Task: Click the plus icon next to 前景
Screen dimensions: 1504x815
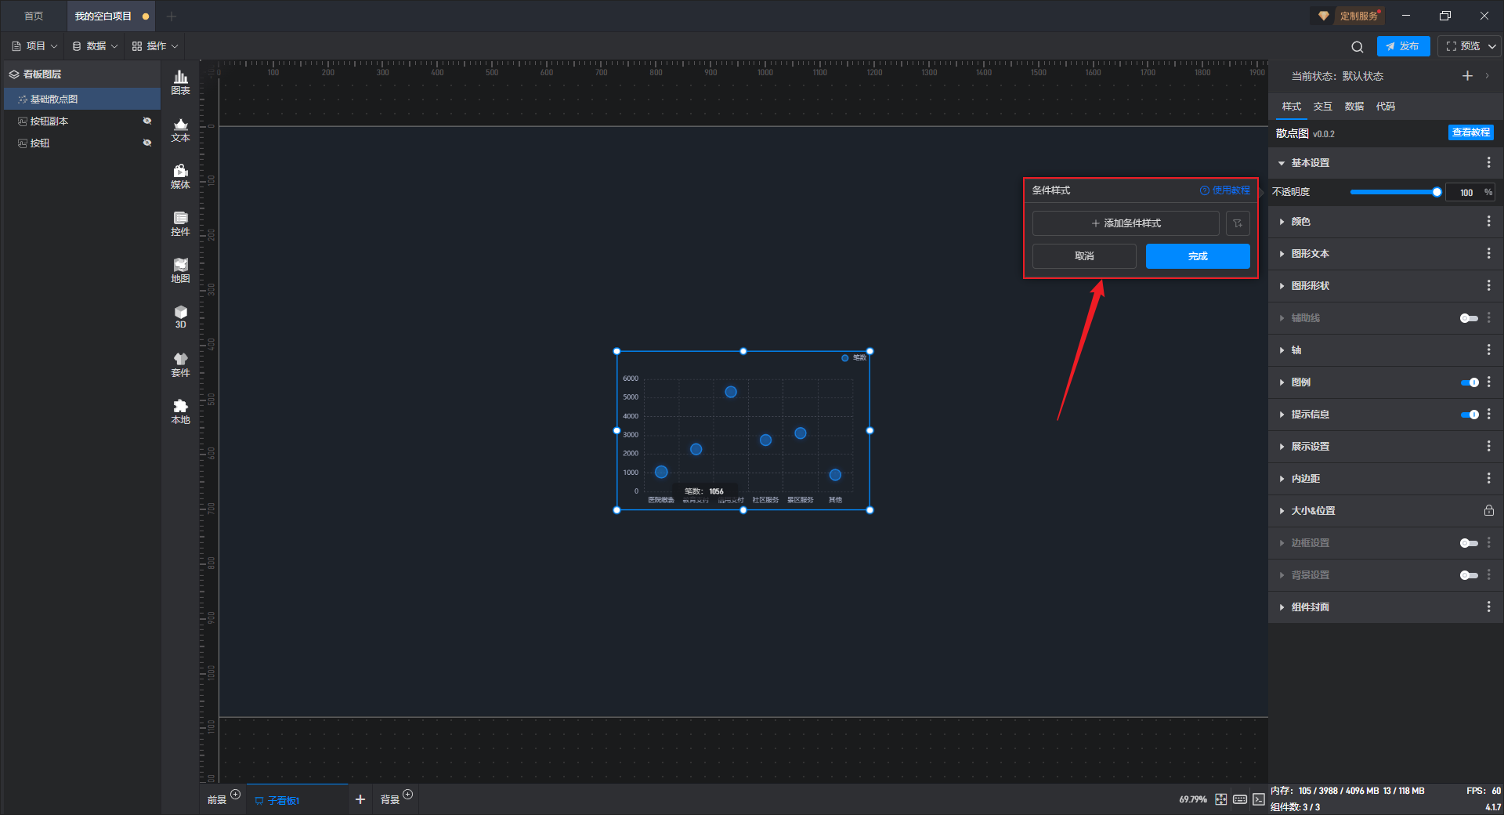Action: point(235,795)
